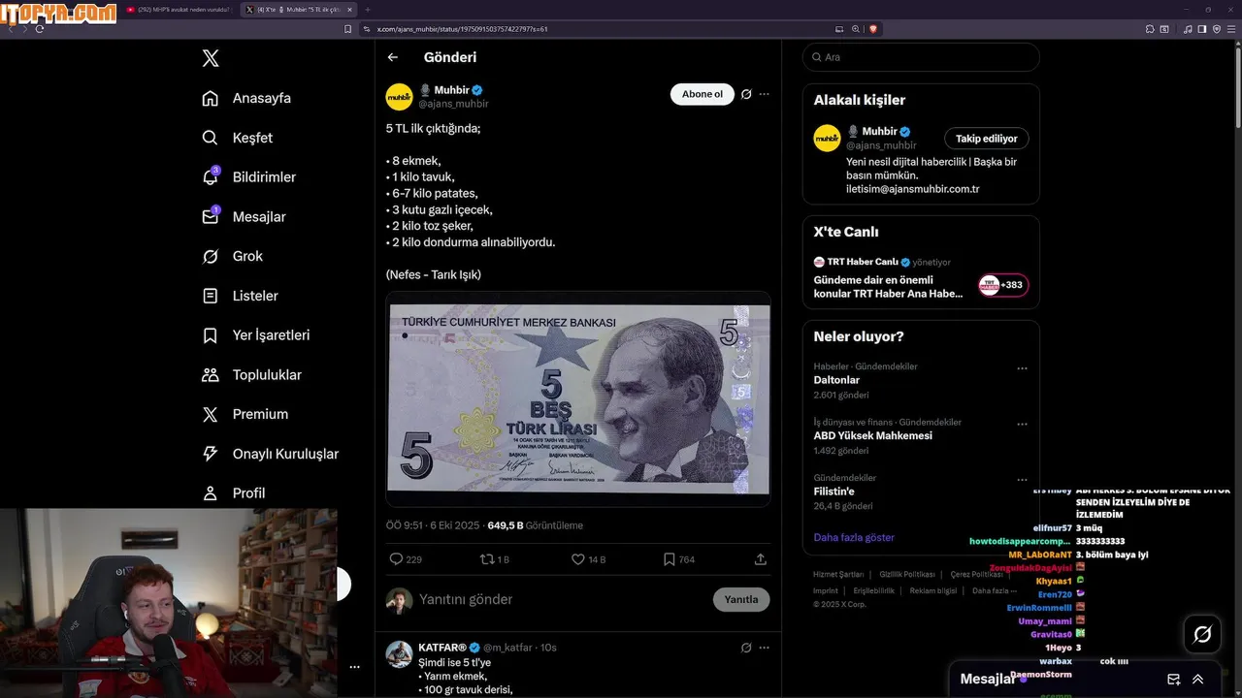This screenshot has height=698, width=1242.
Task: Open the Erişilebilirlik footer link
Action: [x=874, y=590]
